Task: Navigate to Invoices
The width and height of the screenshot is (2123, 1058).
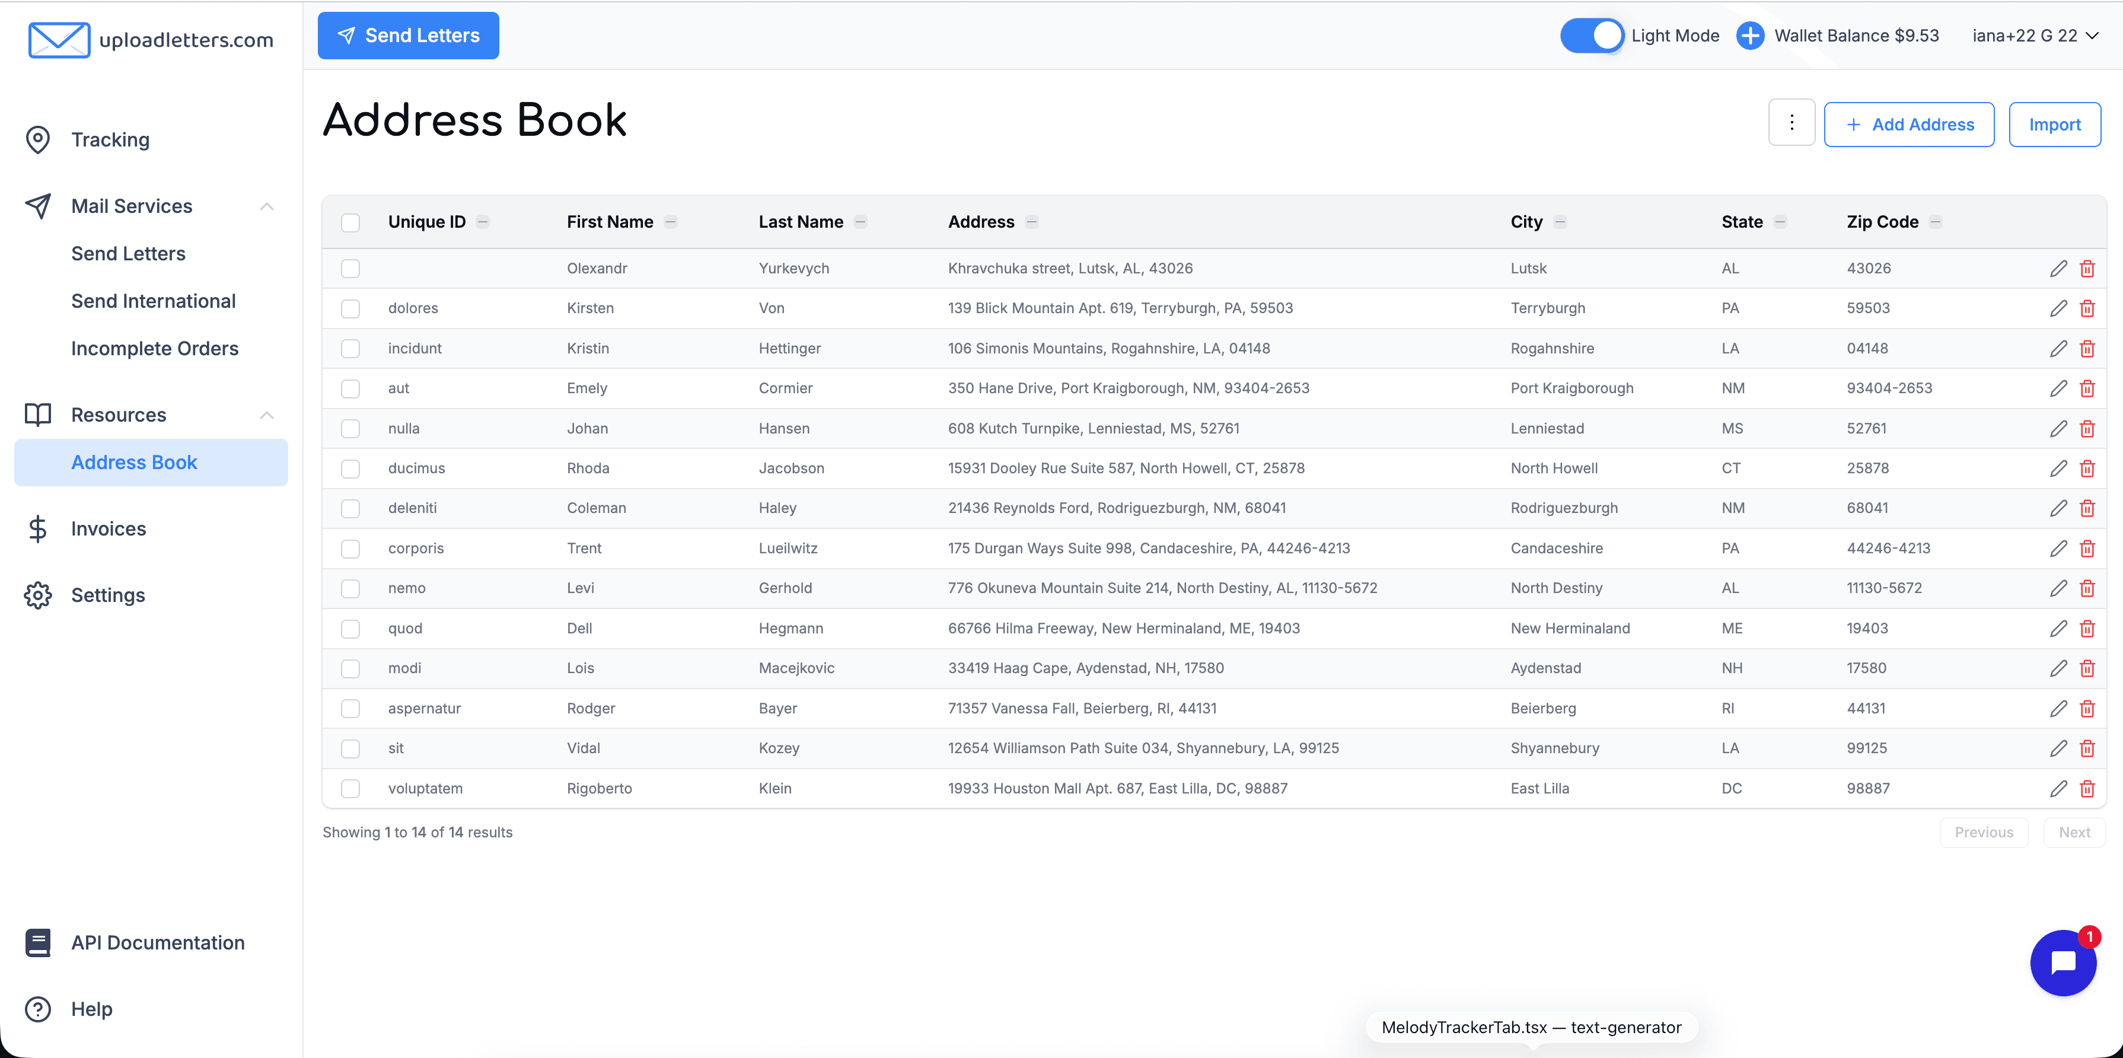Action: click(x=108, y=529)
